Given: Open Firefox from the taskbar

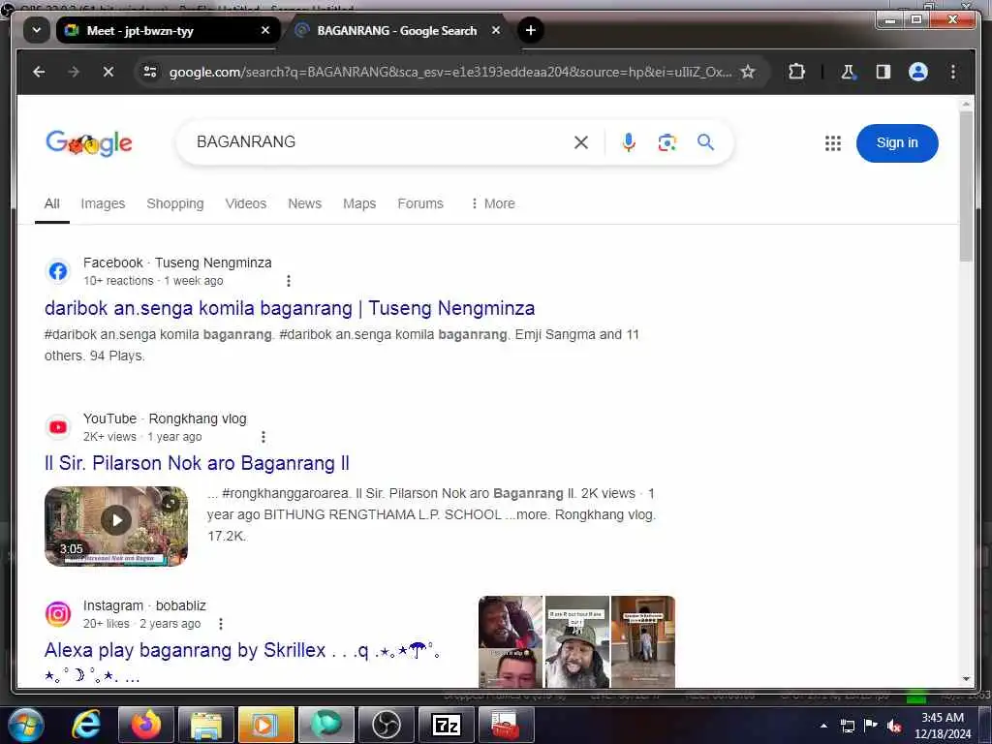Looking at the screenshot, I should click(x=145, y=725).
